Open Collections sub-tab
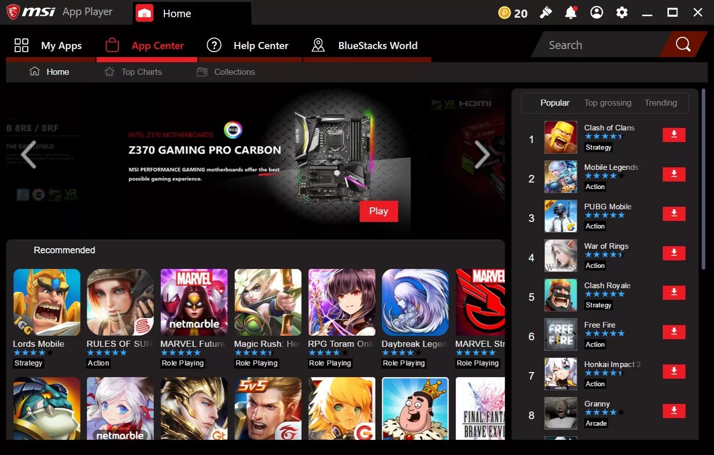 coord(226,72)
